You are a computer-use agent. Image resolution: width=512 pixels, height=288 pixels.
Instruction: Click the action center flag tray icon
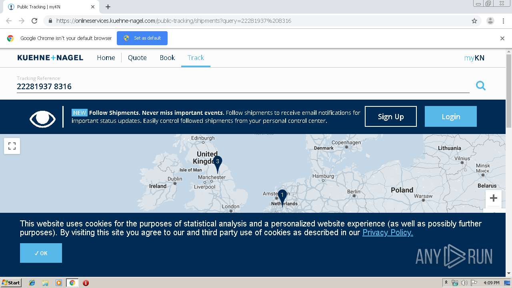[474, 283]
